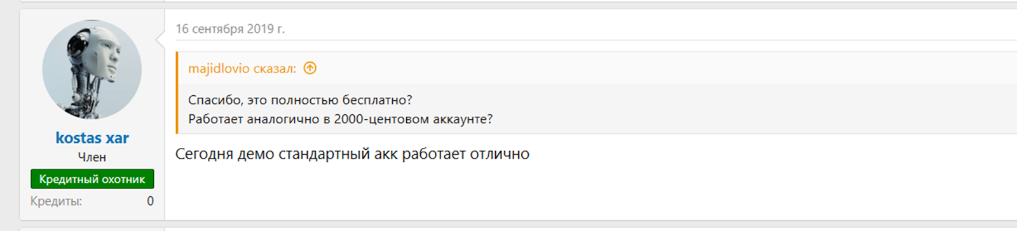Open kostas xar's robot avatar image
Image resolution: width=1017 pixels, height=231 pixels.
pyautogui.click(x=92, y=69)
